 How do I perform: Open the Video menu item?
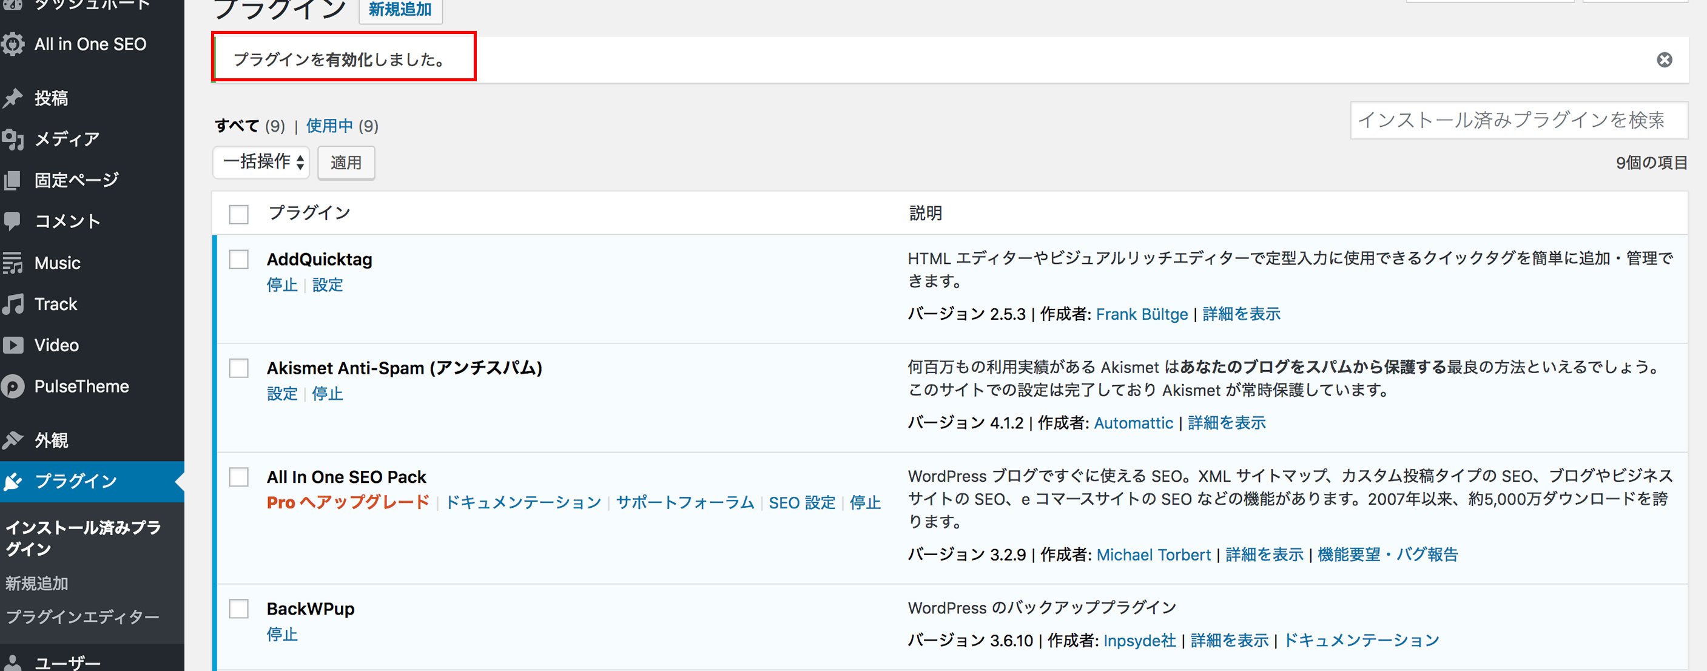tap(56, 345)
